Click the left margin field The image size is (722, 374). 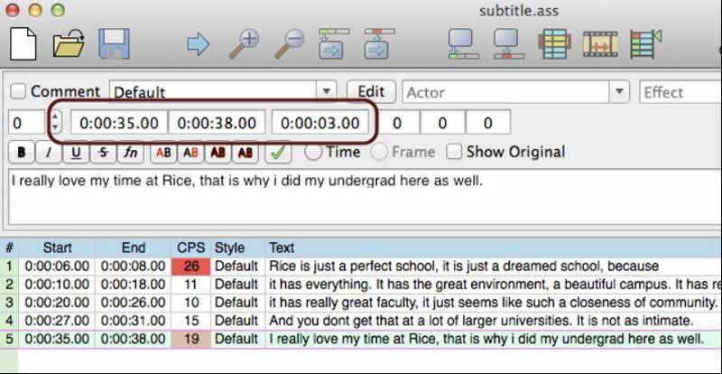pyautogui.click(x=397, y=123)
